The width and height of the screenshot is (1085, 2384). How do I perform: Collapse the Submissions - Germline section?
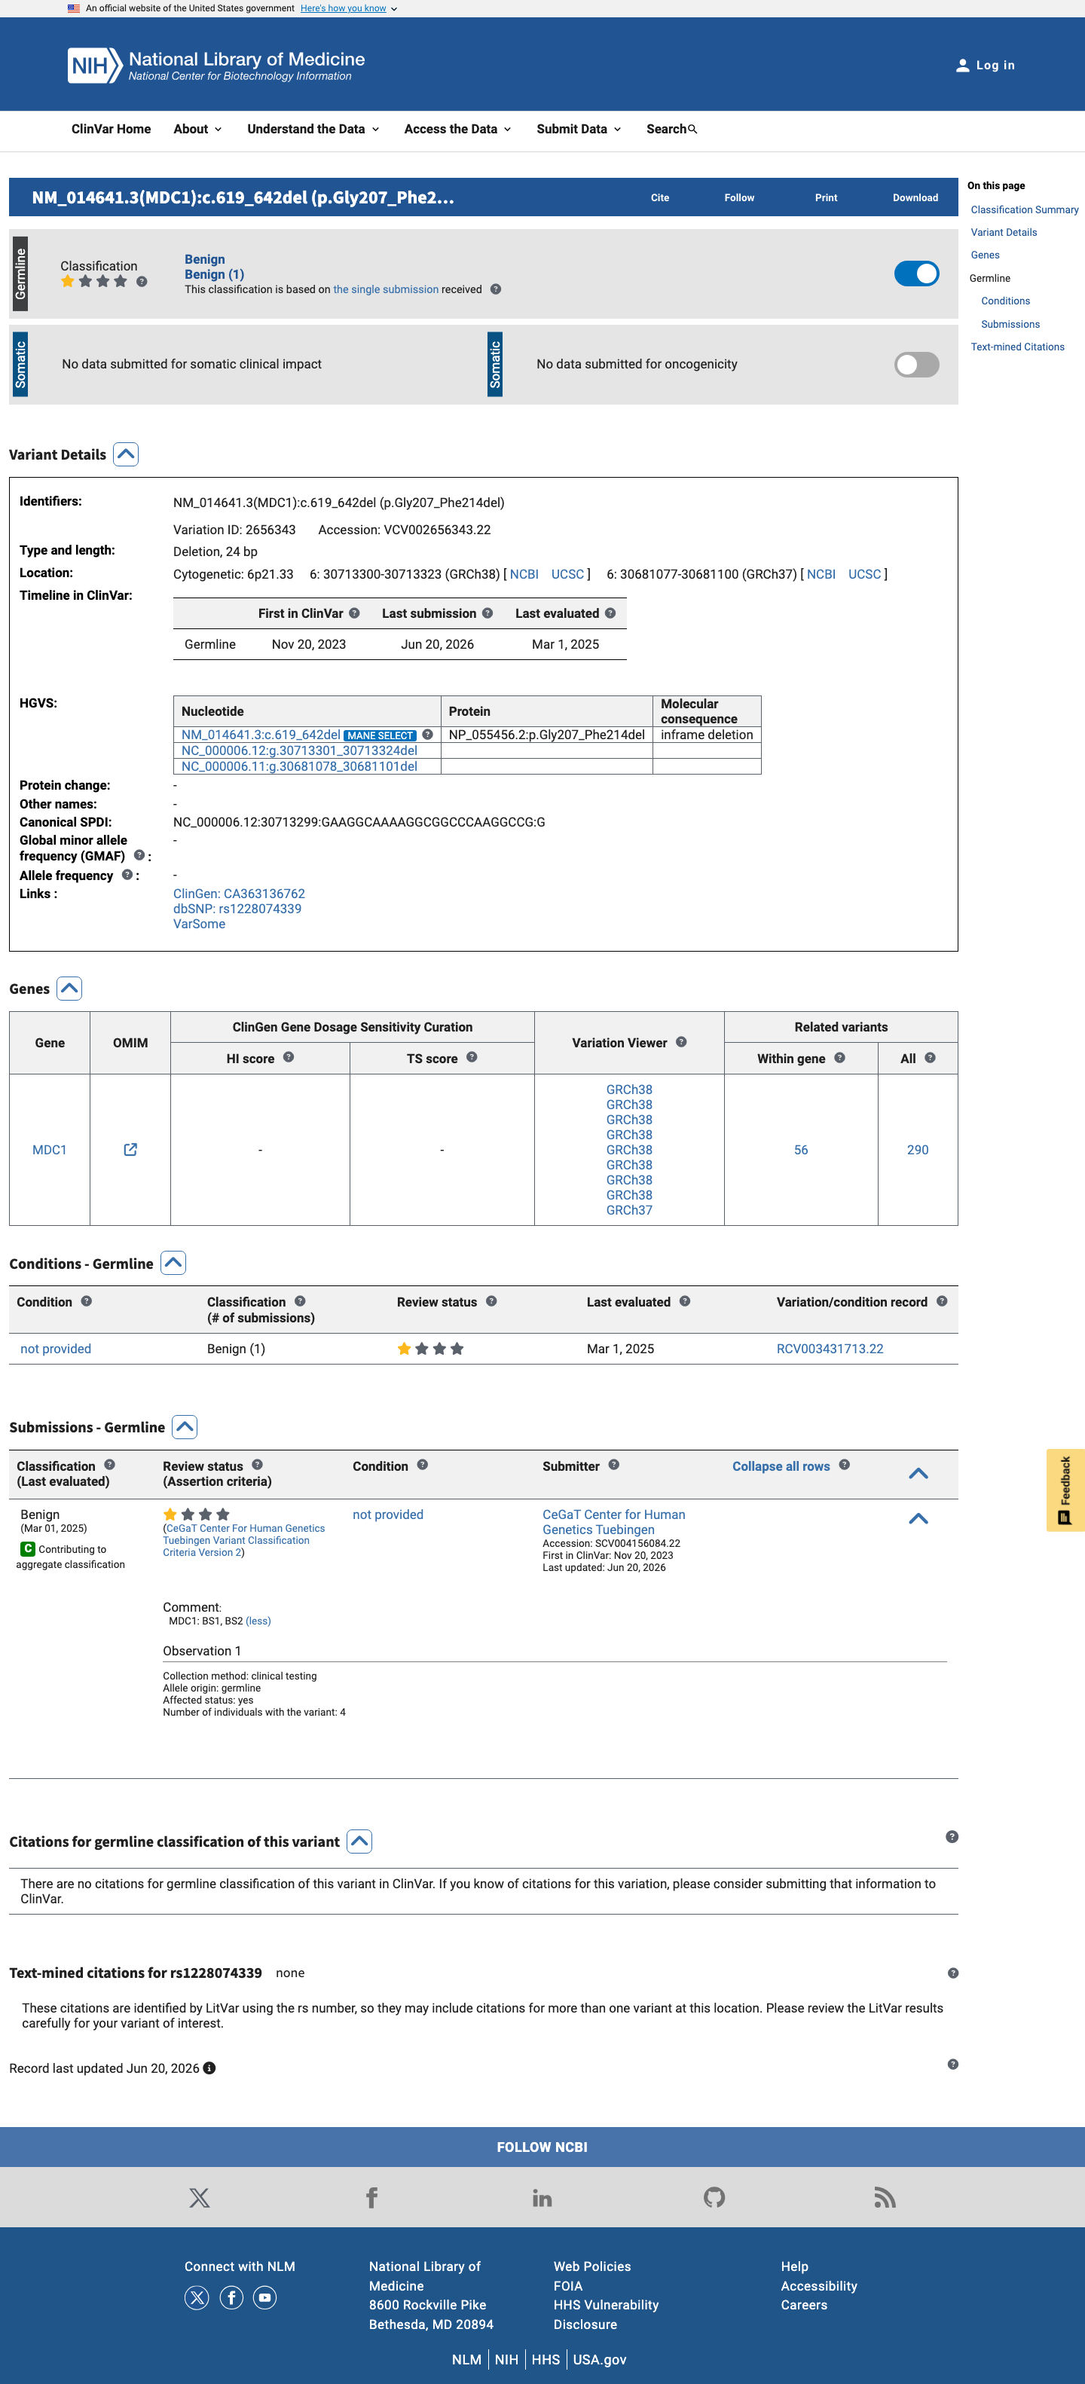click(x=185, y=1427)
